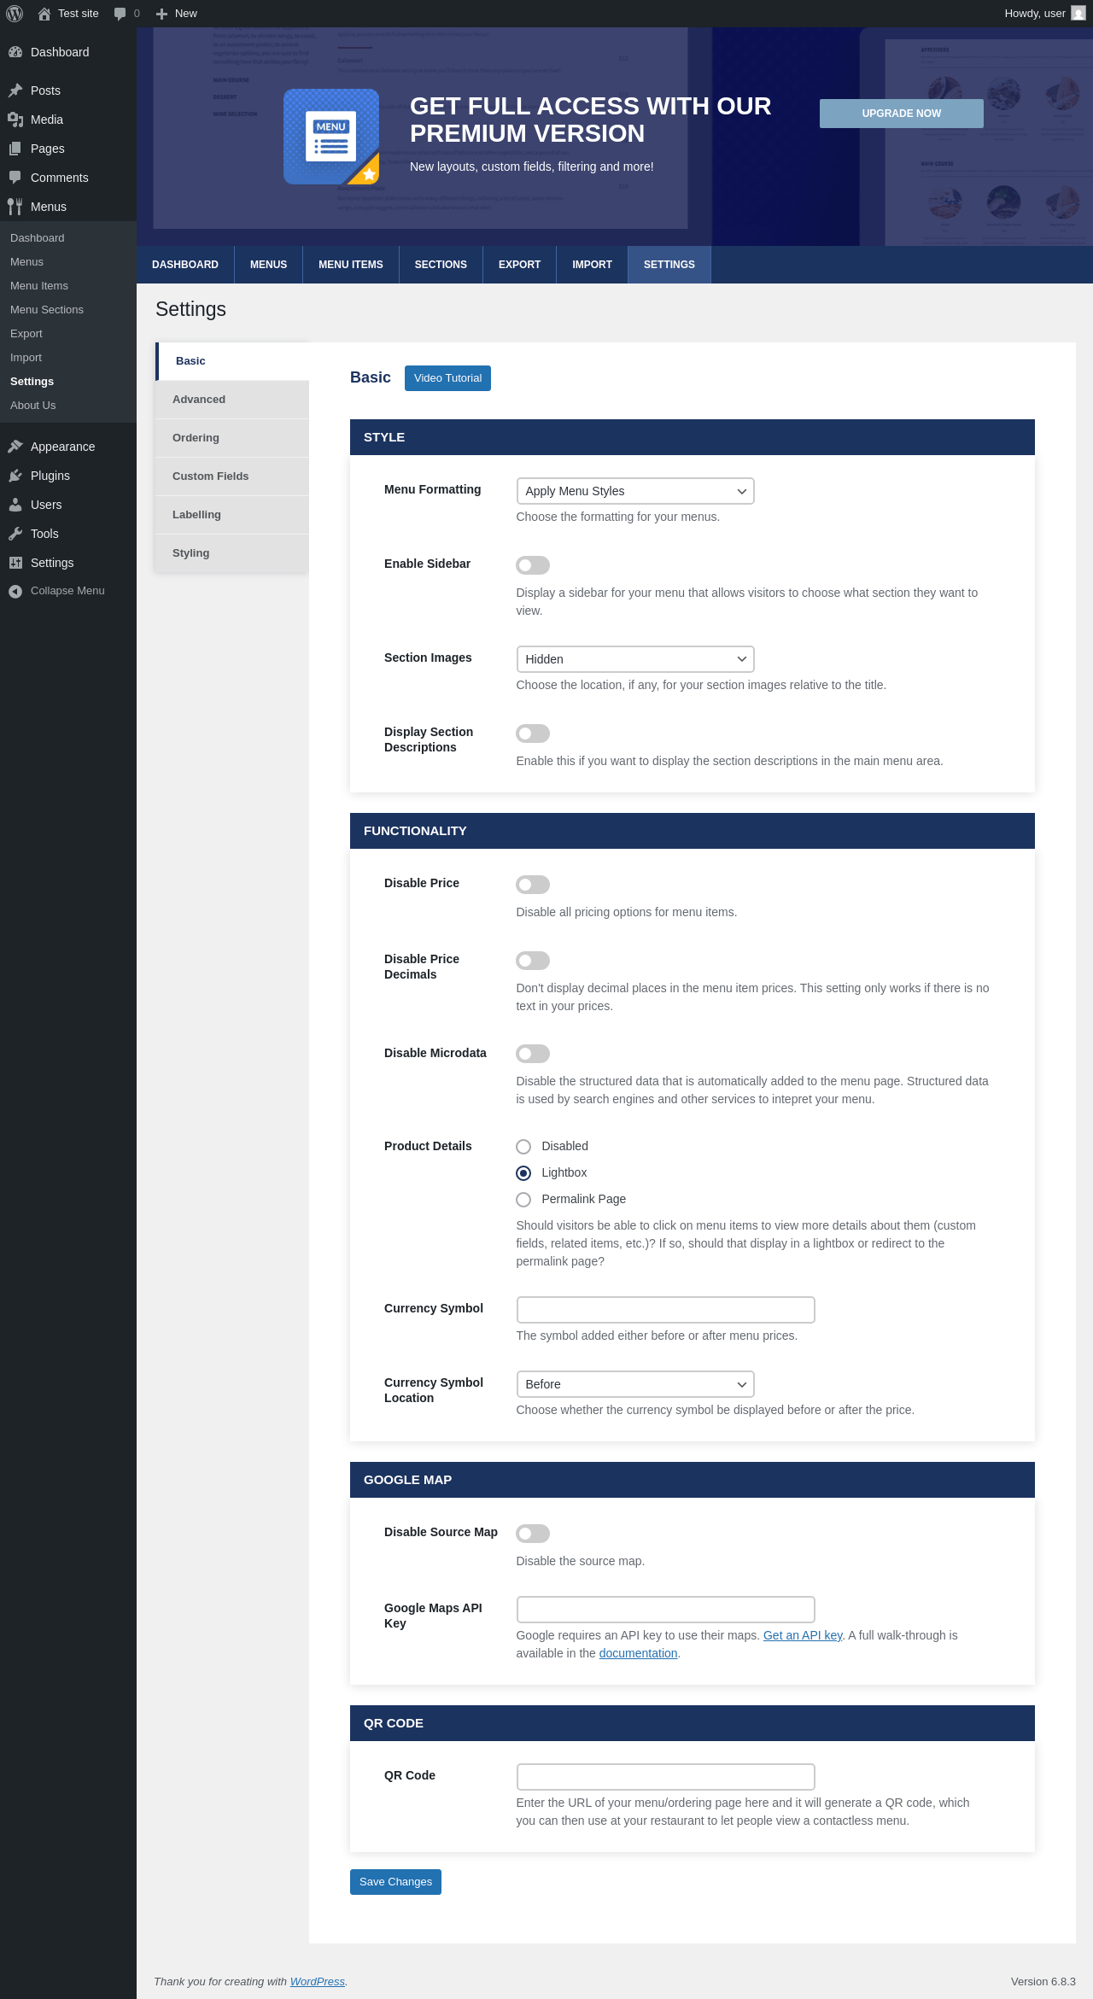The height and width of the screenshot is (1999, 1093).
Task: Switch to Styling settings tab
Action: (x=232, y=553)
